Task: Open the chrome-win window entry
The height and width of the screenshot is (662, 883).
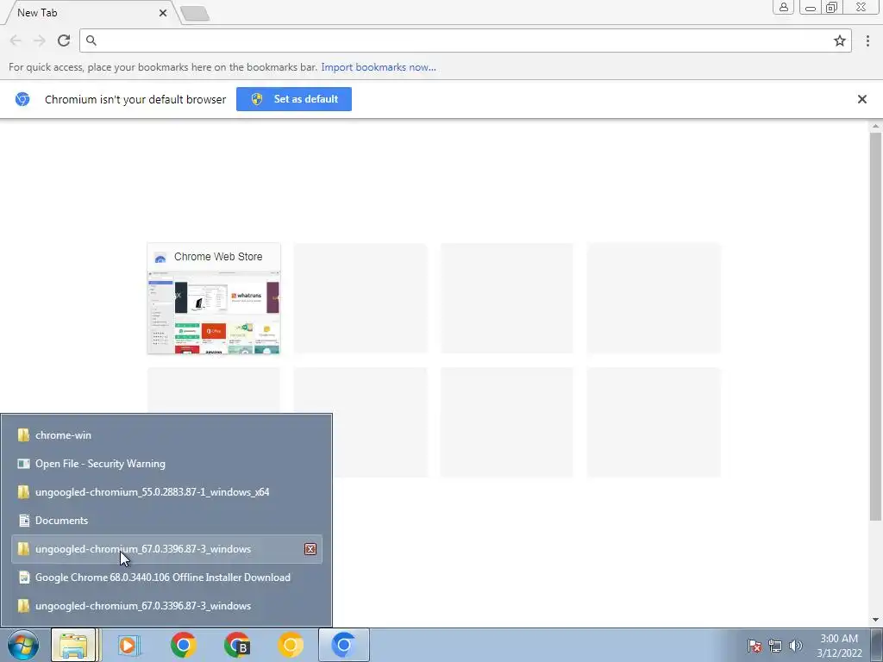Action: coord(166,435)
